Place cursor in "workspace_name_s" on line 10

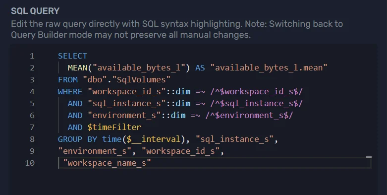pyautogui.click(x=107, y=163)
